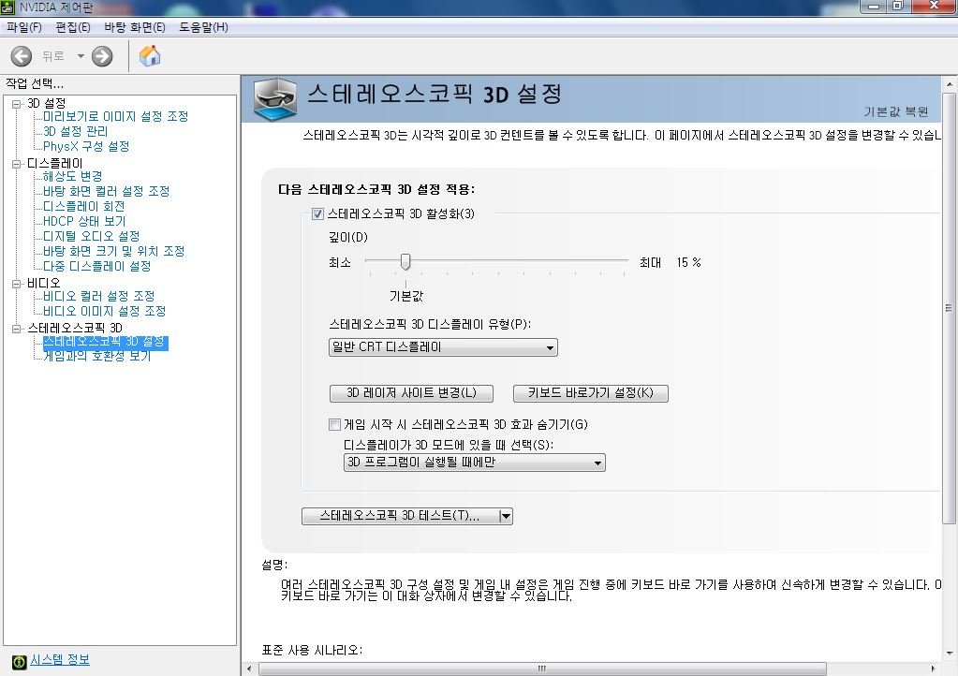Click the Forward arrow icon in toolbar
The width and height of the screenshot is (958, 676).
pos(102,56)
